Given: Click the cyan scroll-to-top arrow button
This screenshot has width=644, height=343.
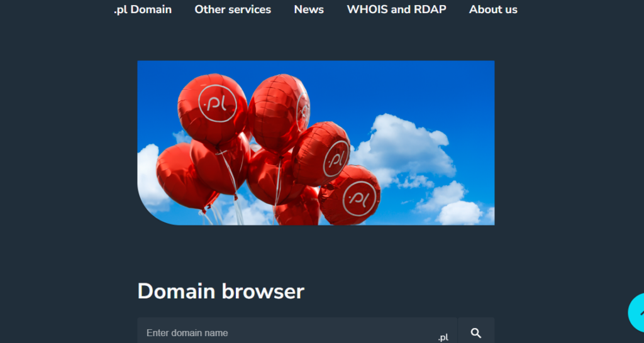Looking at the screenshot, I should pyautogui.click(x=636, y=313).
